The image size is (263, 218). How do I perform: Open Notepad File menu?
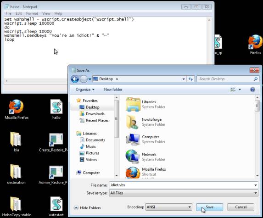(x=8, y=13)
